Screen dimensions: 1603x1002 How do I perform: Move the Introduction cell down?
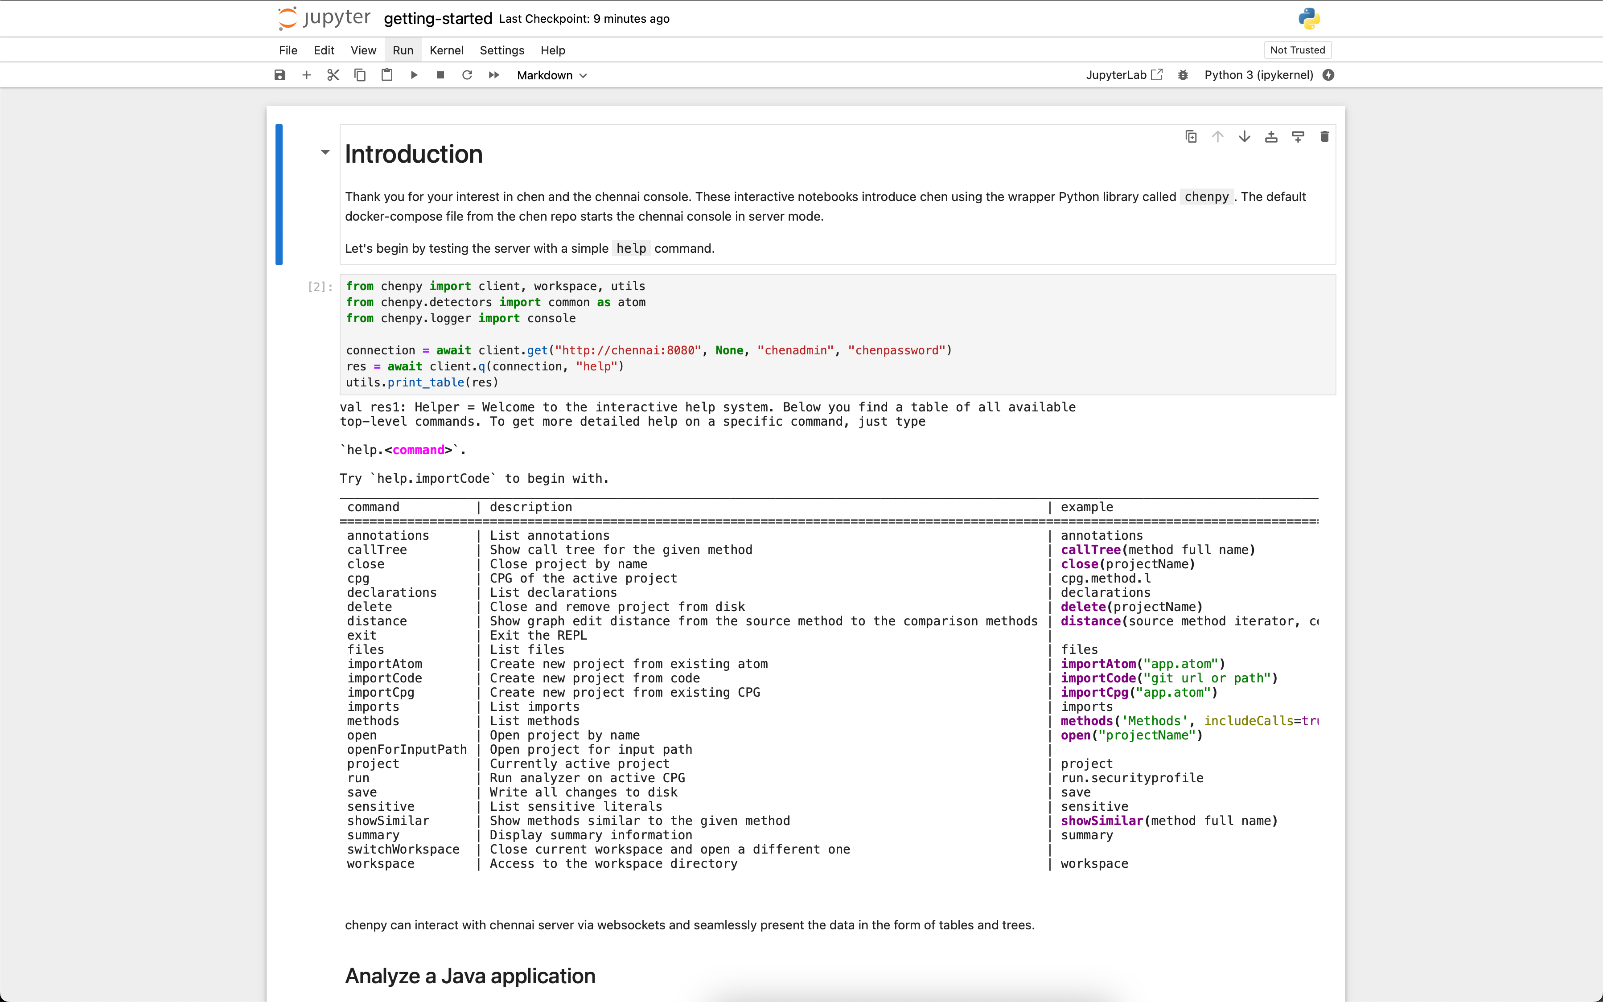tap(1245, 136)
